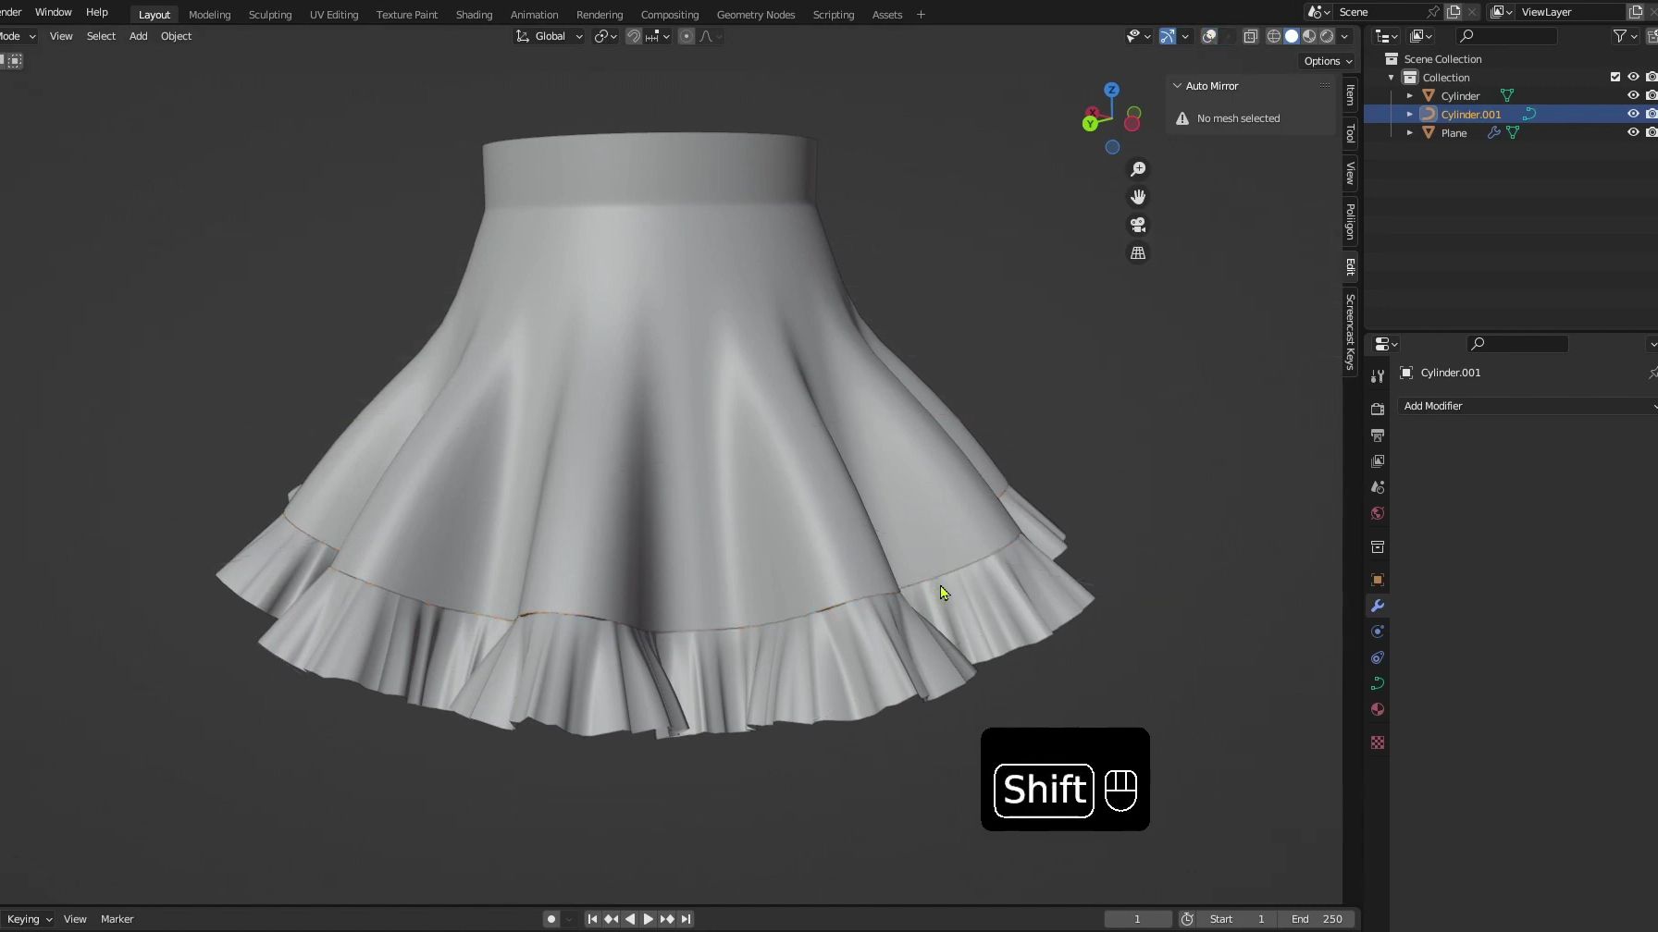Viewport: 1658px width, 932px height.
Task: Select the Material Properties tab
Action: click(x=1377, y=709)
